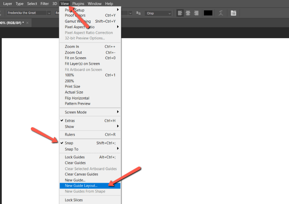The image size is (289, 204).
Task: Click the black text color swatch
Action: pos(208,13)
